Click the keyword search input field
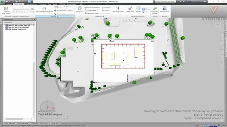227x127 pixels. (x=165, y=1)
